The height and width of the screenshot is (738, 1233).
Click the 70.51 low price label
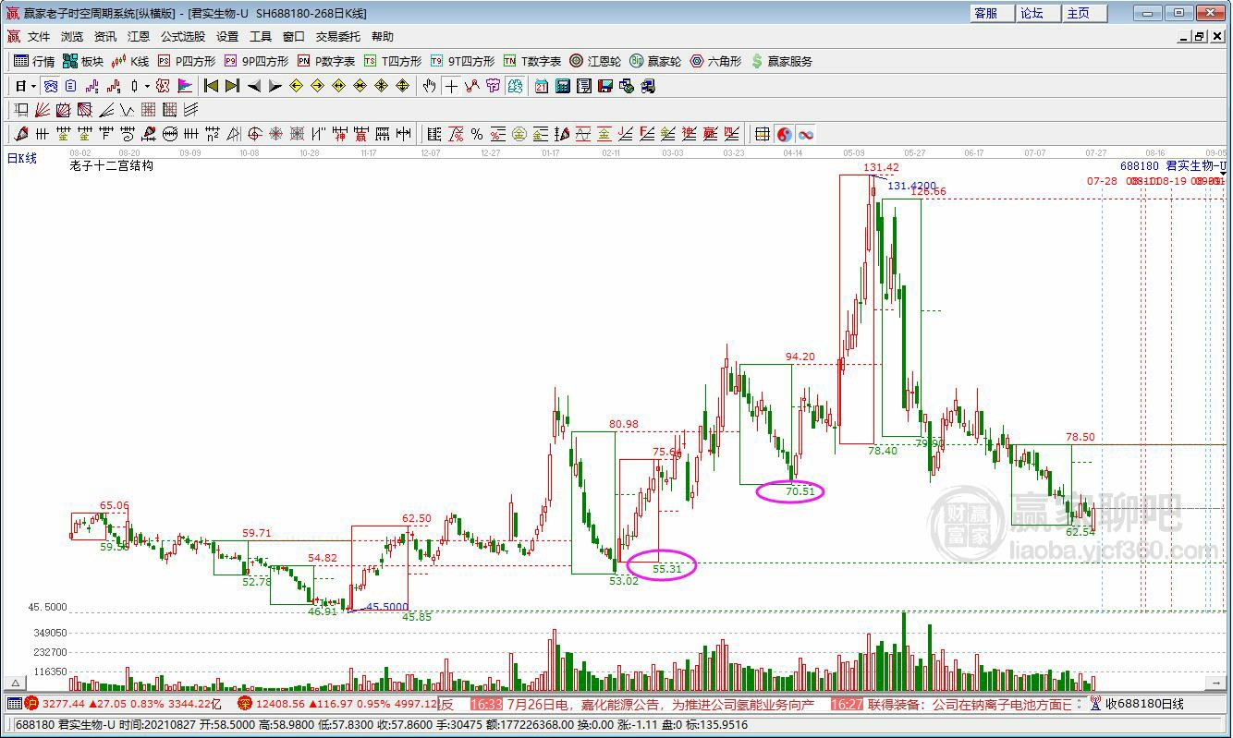point(800,491)
